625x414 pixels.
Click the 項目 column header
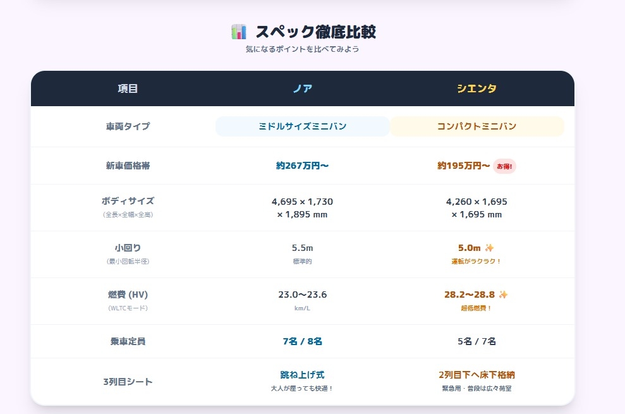[x=128, y=88]
